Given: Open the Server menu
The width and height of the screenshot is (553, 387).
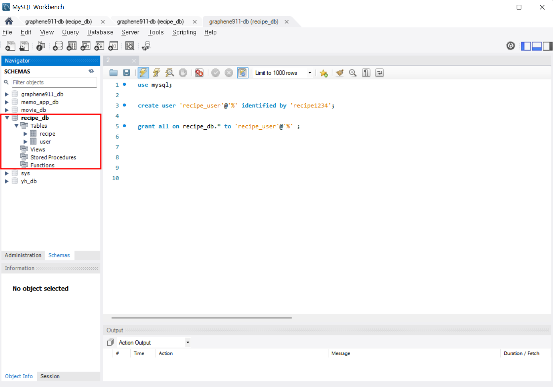Looking at the screenshot, I should click(x=130, y=32).
